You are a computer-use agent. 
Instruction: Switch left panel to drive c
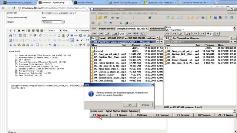[94, 34]
